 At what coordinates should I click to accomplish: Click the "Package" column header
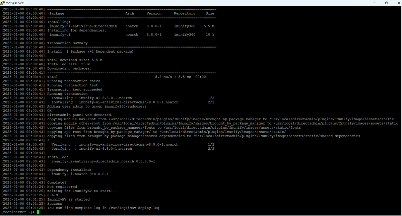(57, 13)
